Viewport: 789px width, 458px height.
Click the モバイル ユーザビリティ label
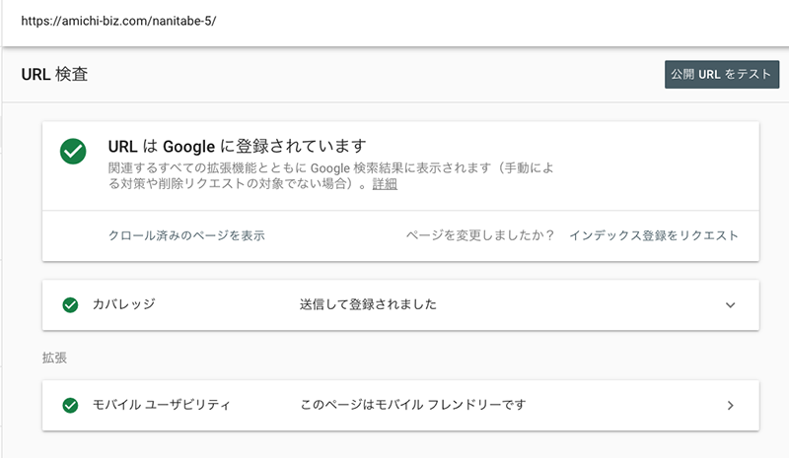point(161,405)
